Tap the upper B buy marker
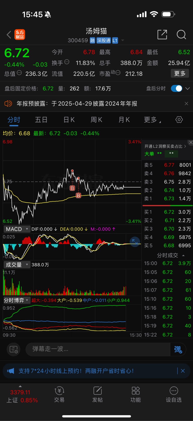 pos(72,188)
